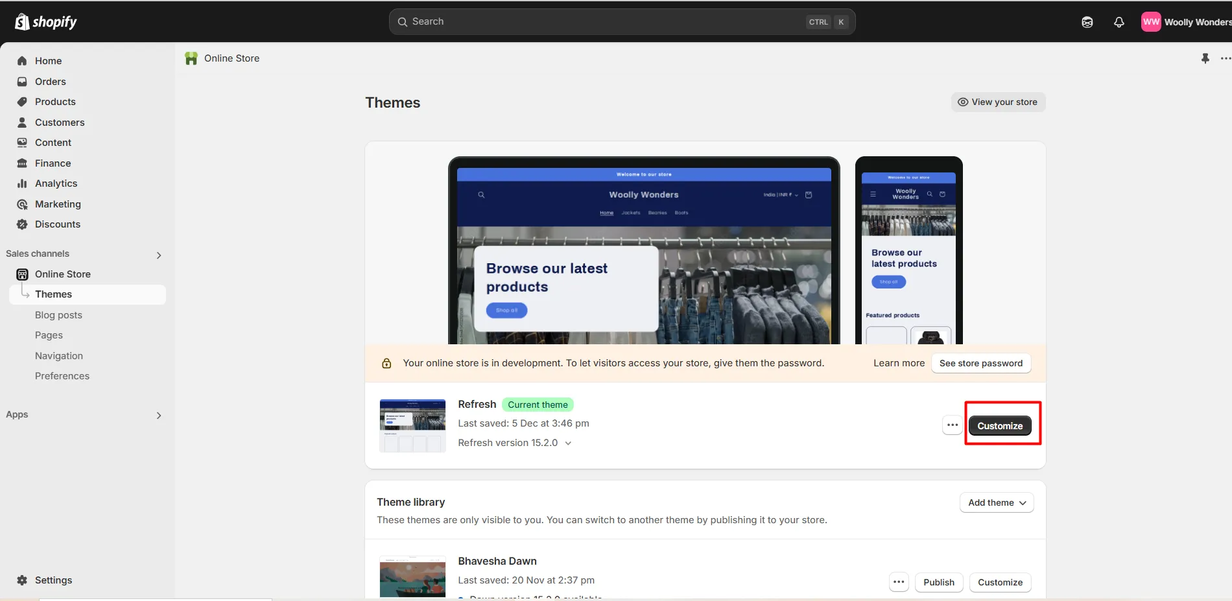Open the three-dot menu for Bhavesha Dawn theme
Viewport: 1232px width, 601px height.
[x=899, y=582]
